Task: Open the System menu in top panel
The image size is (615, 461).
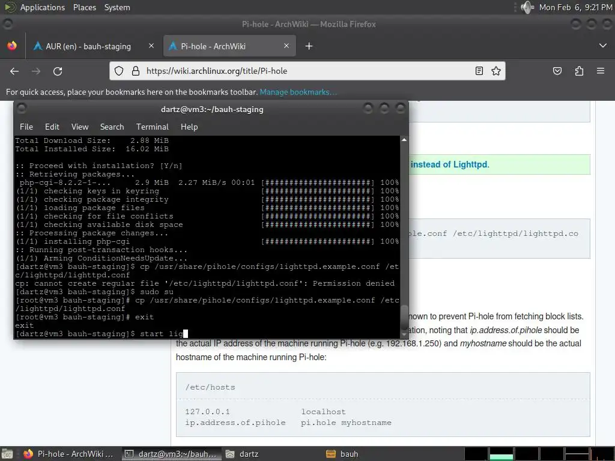Action: pyautogui.click(x=117, y=7)
